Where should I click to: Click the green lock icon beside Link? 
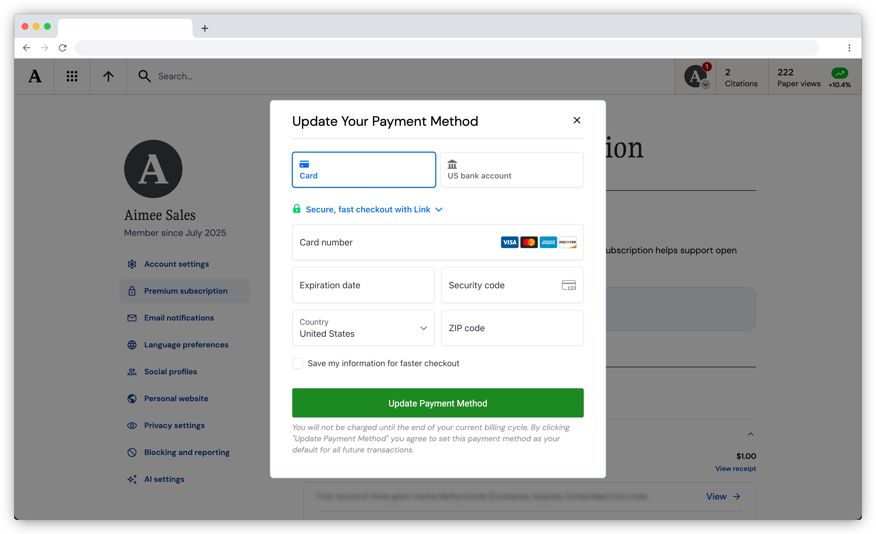(296, 209)
